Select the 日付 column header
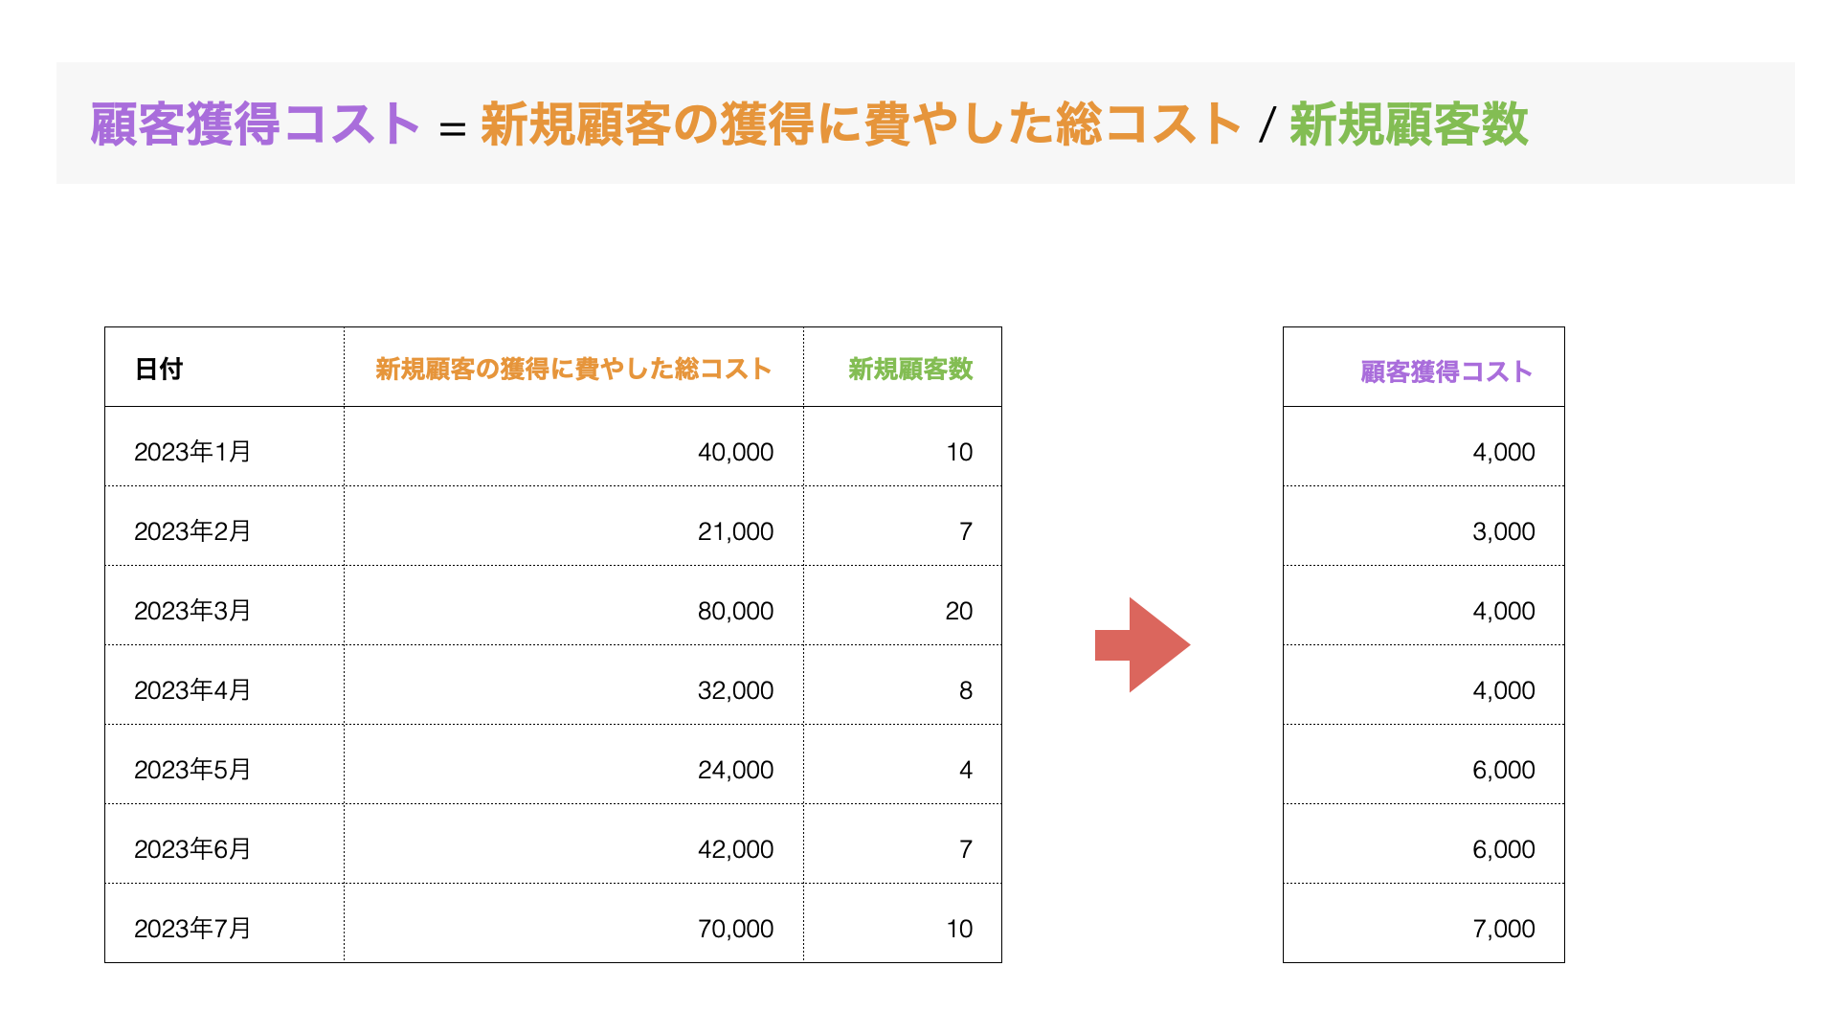 pos(159,369)
